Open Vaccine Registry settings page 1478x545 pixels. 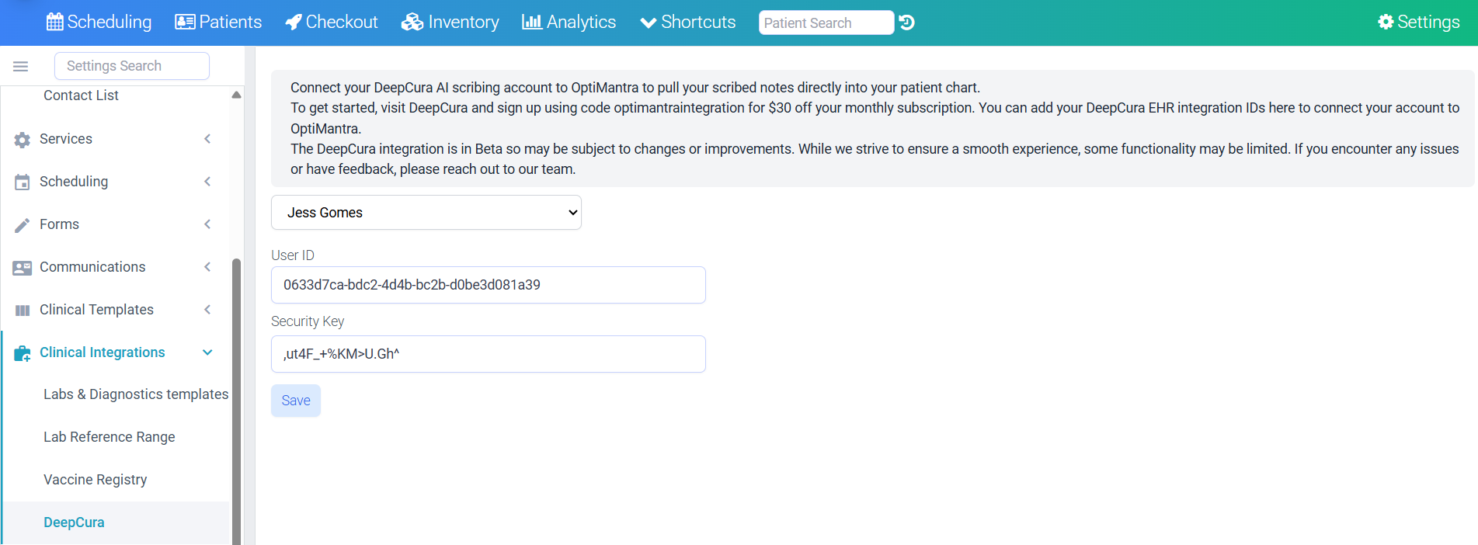pyautogui.click(x=96, y=480)
